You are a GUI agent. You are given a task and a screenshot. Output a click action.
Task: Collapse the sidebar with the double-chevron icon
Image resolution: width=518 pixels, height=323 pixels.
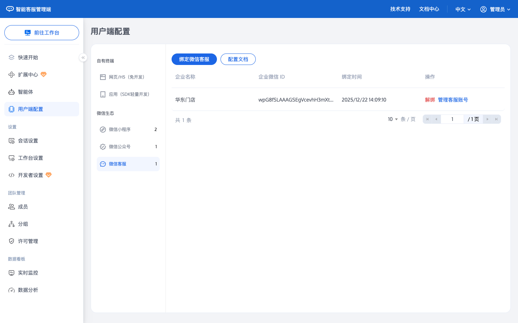click(x=83, y=57)
